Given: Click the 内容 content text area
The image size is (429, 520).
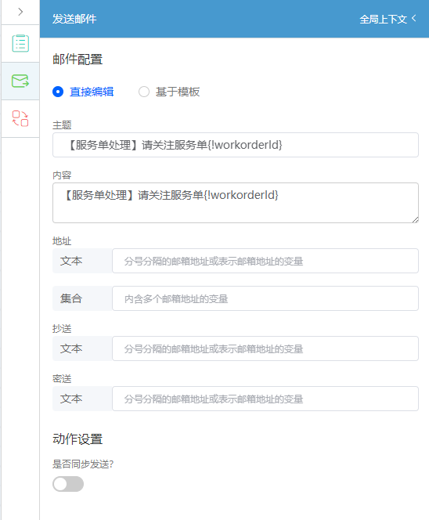Looking at the screenshot, I should (x=236, y=203).
